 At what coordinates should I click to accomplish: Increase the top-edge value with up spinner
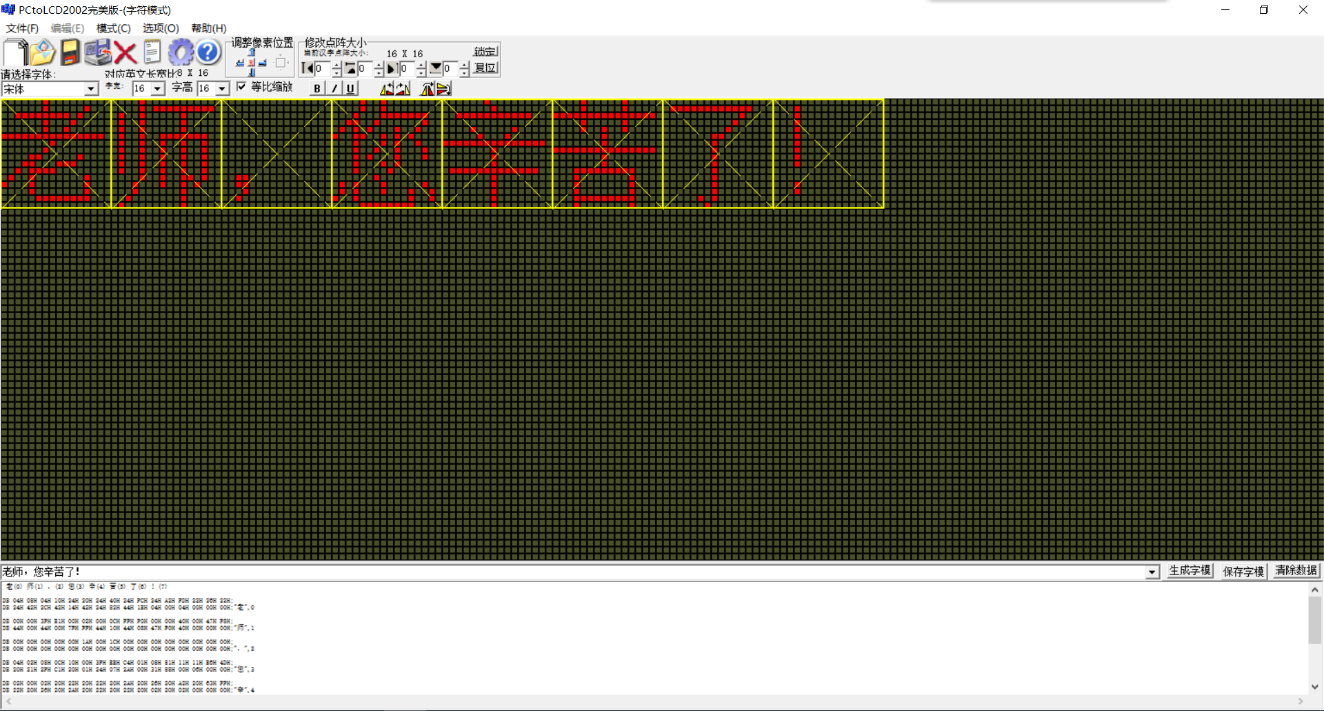tap(379, 65)
